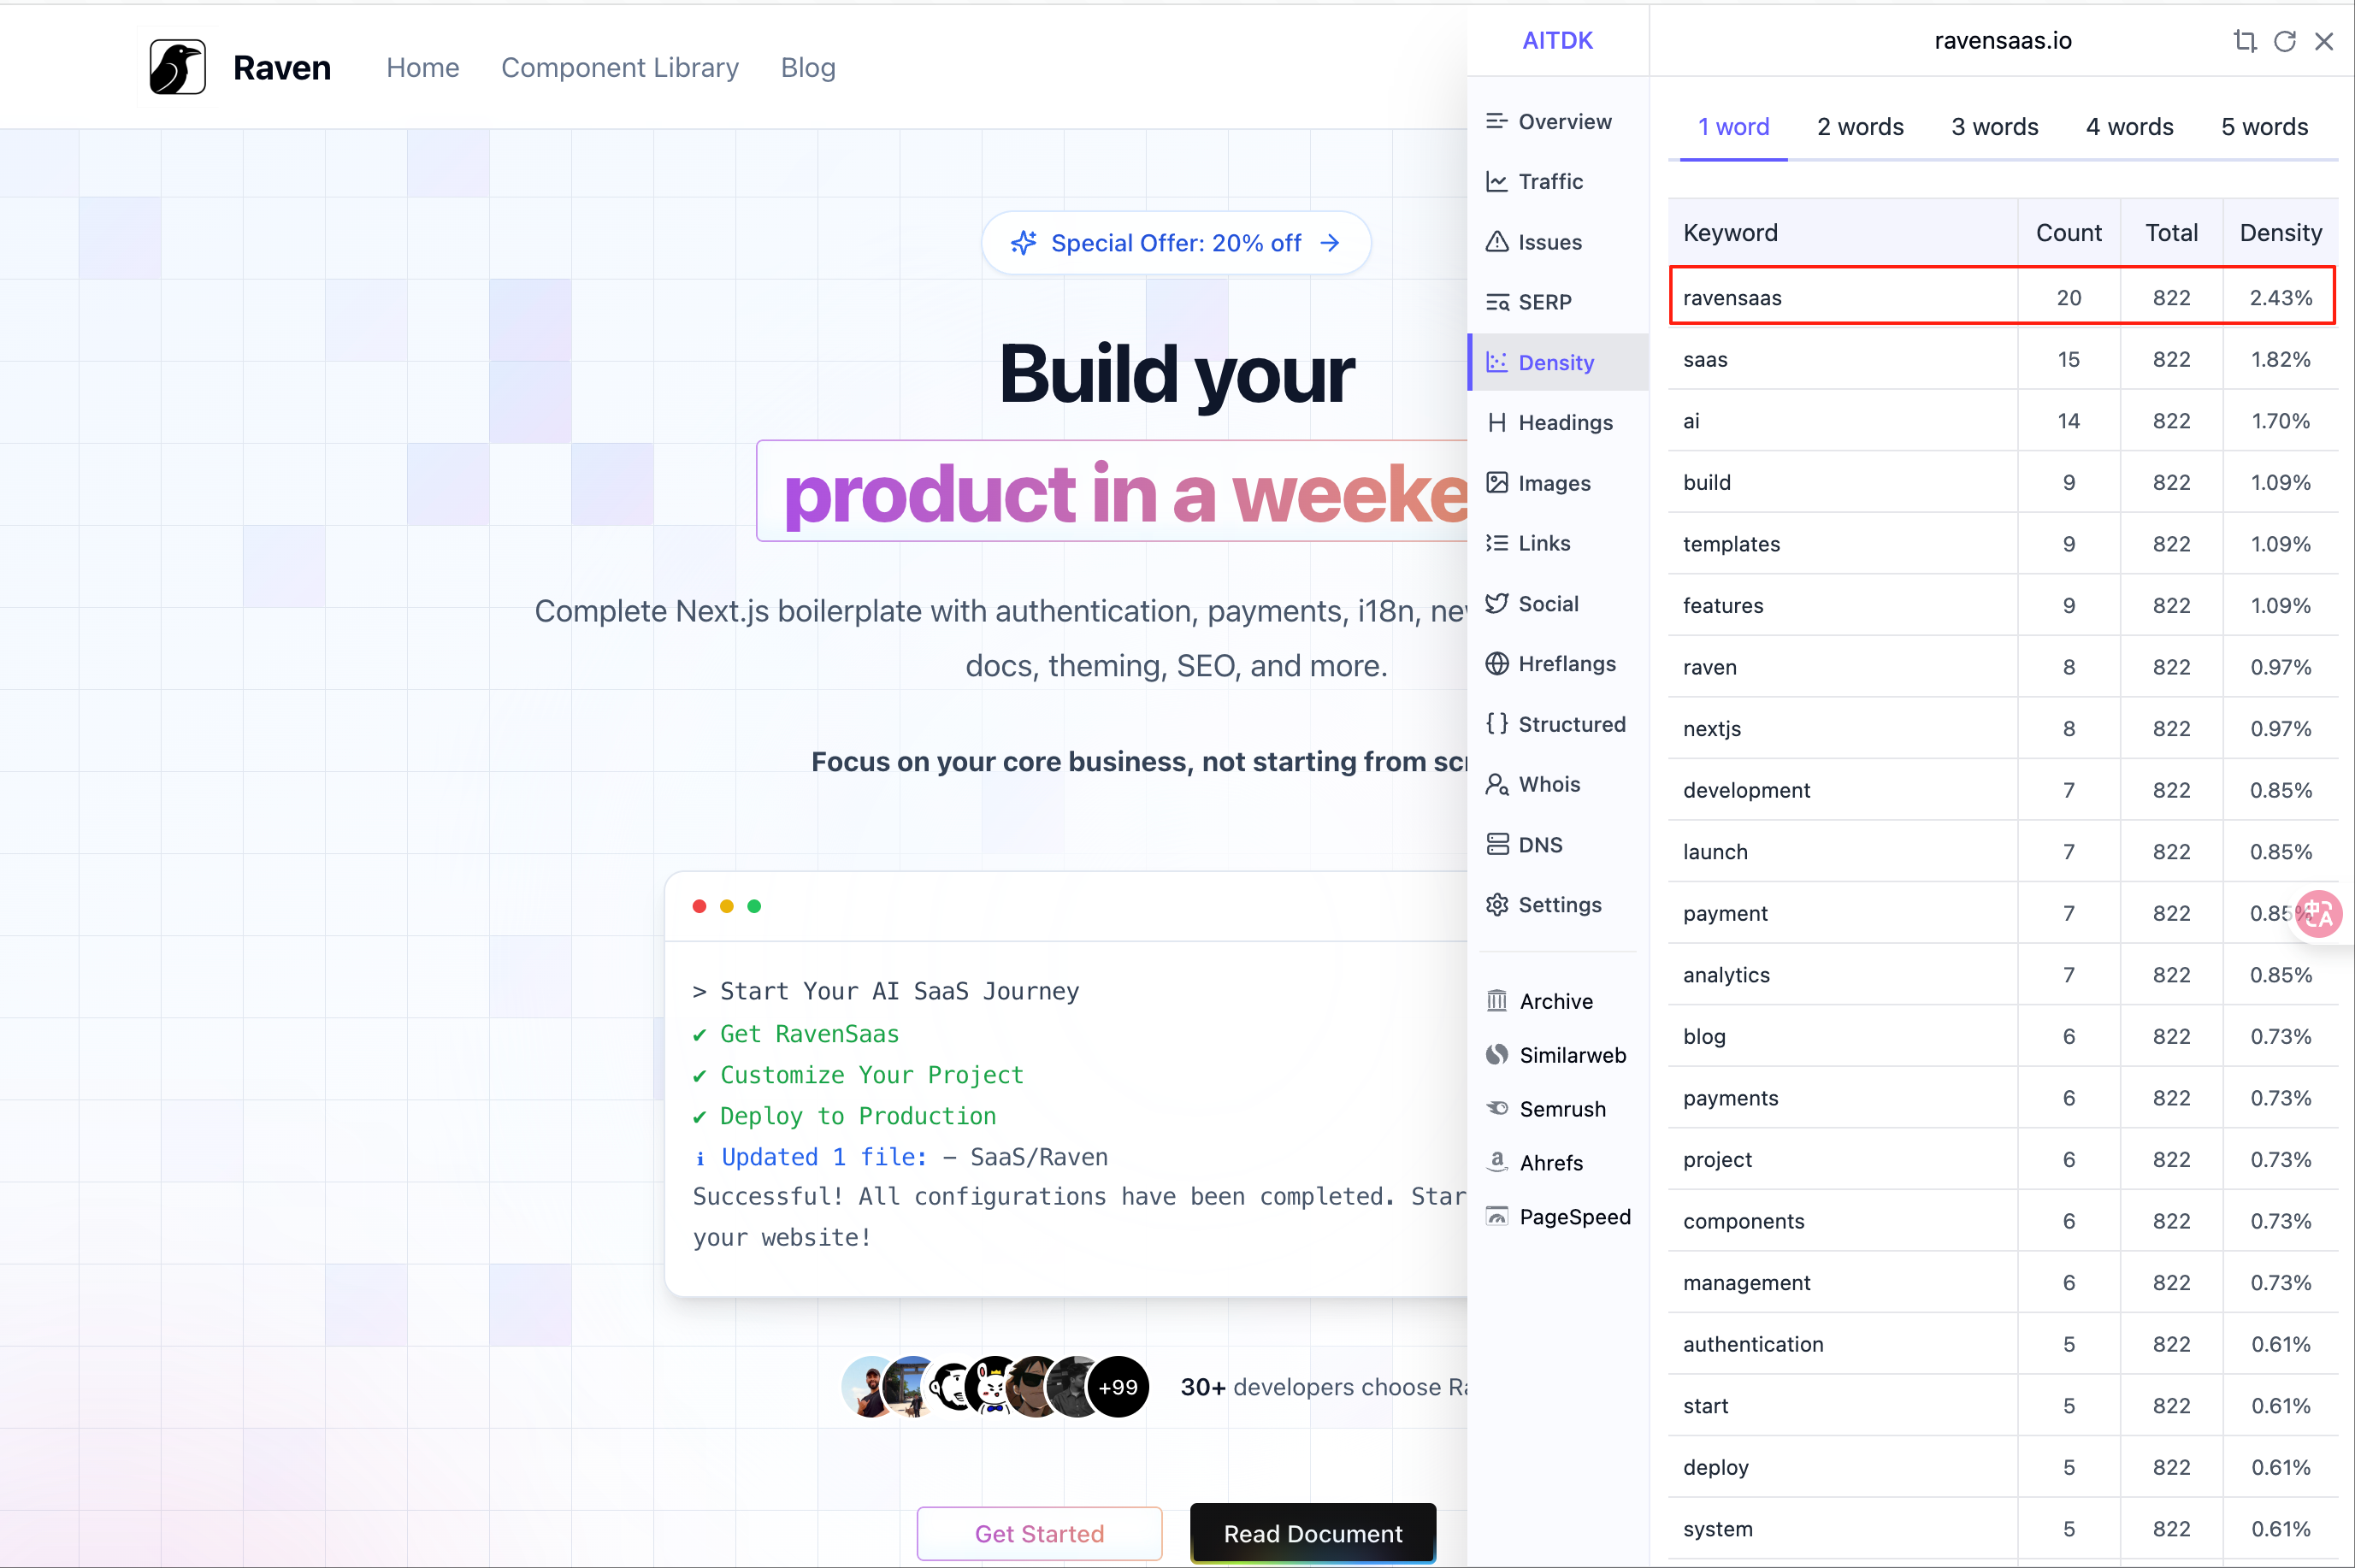Click the green dot on terminal window
Viewport: 2355px width, 1568px height.
(x=754, y=906)
